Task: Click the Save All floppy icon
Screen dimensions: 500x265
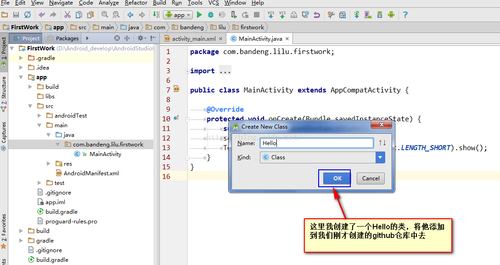Action: [x=16, y=15]
